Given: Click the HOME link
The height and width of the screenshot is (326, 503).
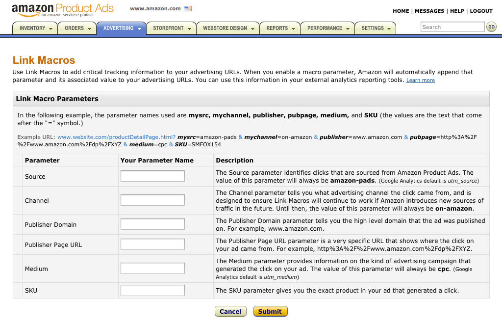Looking at the screenshot, I should pos(401,11).
